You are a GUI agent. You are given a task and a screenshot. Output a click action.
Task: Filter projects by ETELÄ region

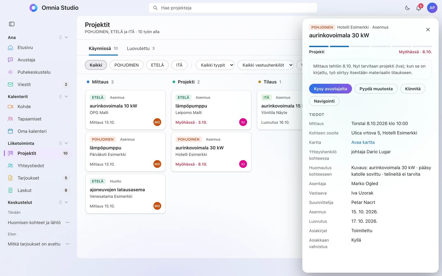click(x=157, y=65)
